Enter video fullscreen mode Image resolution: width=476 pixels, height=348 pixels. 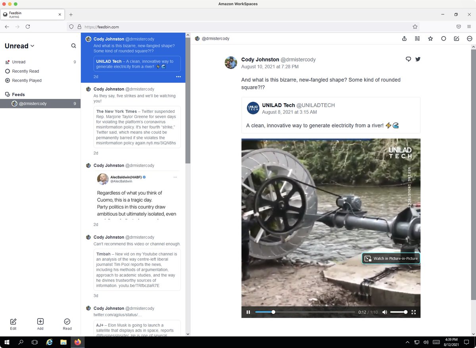click(x=414, y=312)
